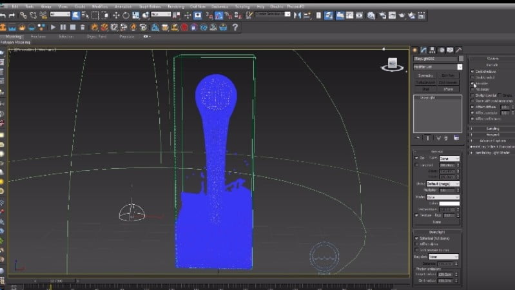The width and height of the screenshot is (515, 290).
Task: Toggle the Affect diffuse checkbox
Action: 472,107
